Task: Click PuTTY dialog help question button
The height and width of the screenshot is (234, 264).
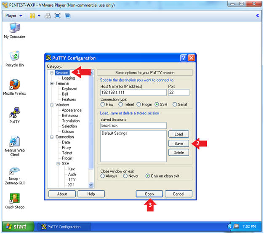Action: click(184, 58)
